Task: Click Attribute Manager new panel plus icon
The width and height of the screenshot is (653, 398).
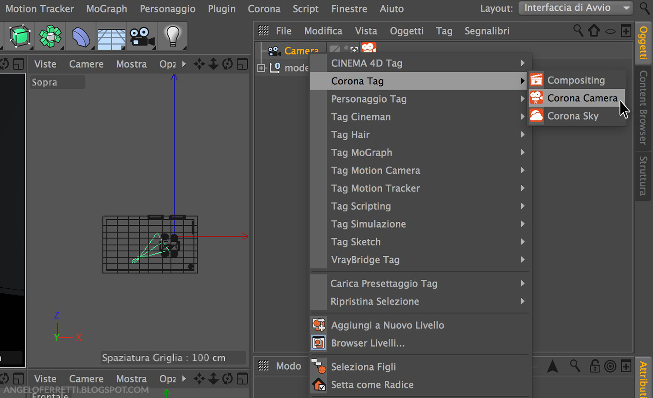Action: 626,366
